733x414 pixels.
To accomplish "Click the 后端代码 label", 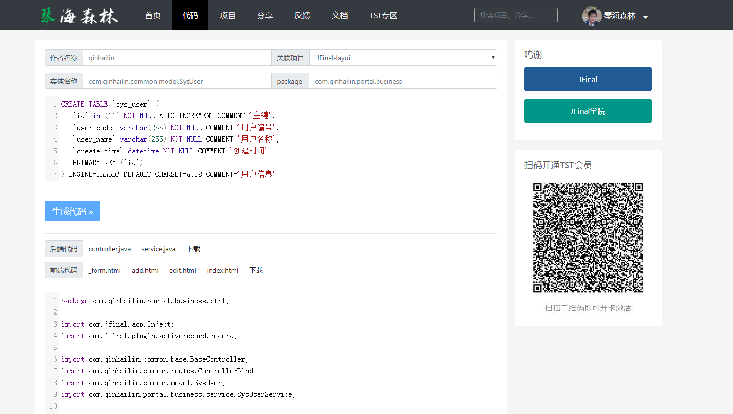I will pos(64,249).
